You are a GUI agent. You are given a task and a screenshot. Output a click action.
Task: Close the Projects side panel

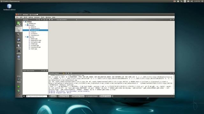point(47,20)
